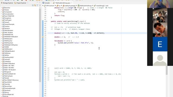Close the MethodsAndArrays.java editor tab
The height and width of the screenshot is (97, 173).
[x=72, y=3]
